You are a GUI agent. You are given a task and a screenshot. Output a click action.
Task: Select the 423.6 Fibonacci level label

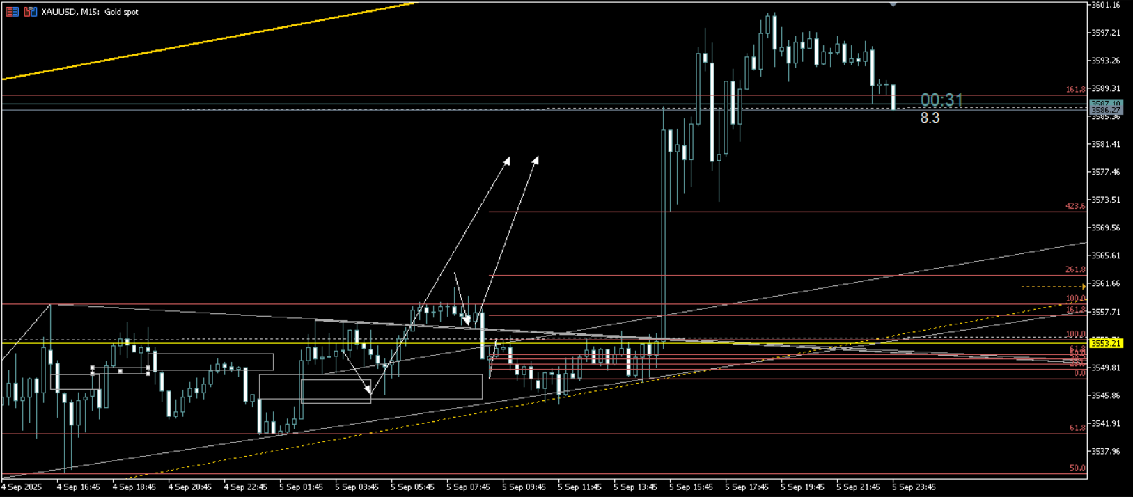1075,206
